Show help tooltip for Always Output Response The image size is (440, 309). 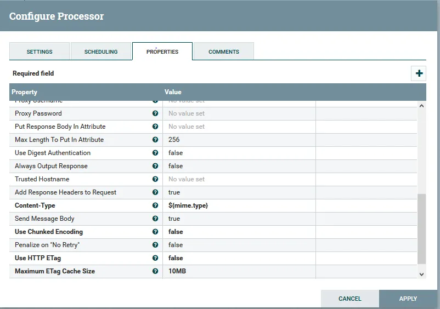155,166
